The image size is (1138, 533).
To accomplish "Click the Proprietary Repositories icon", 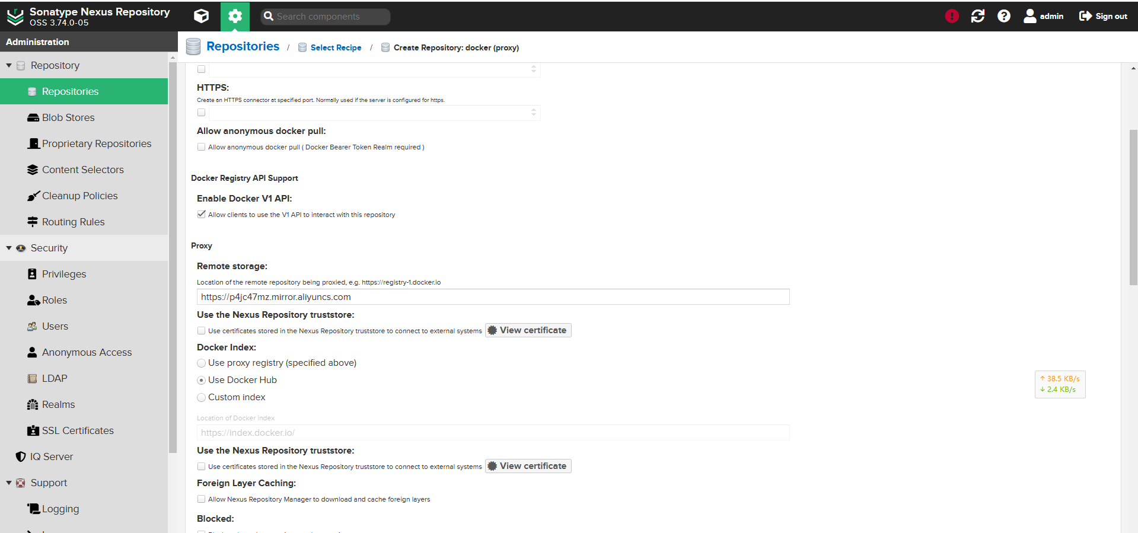I will 34,143.
